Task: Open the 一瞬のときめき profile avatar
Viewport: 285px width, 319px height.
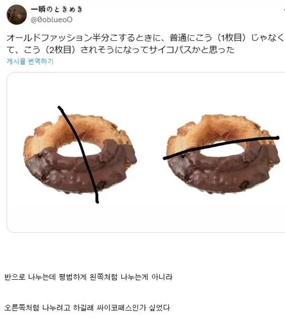Action: [17, 15]
